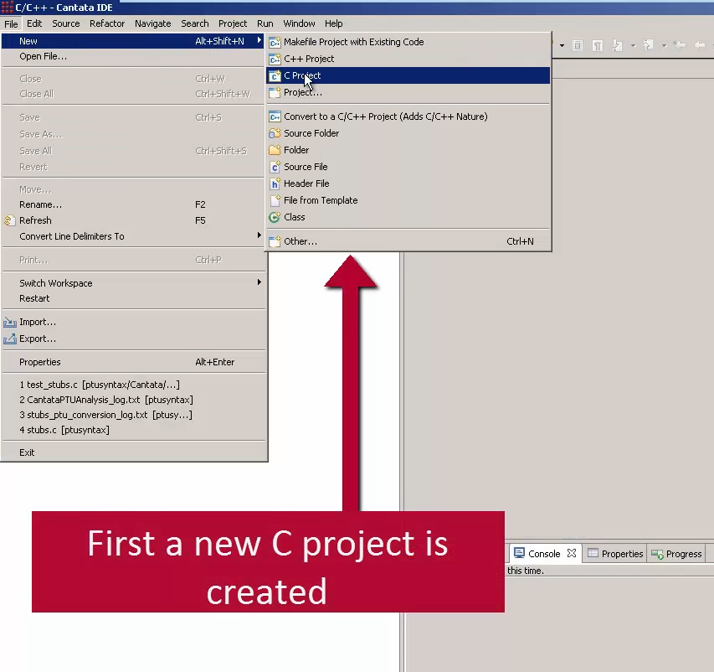
Task: Open the toolbar dropdown arrow before block selection
Action: tap(562, 45)
